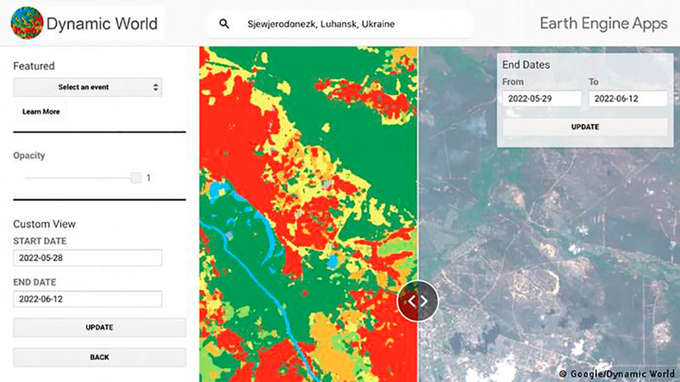Click the To date field 2022-06-12
The image size is (680, 382).
[x=628, y=98]
